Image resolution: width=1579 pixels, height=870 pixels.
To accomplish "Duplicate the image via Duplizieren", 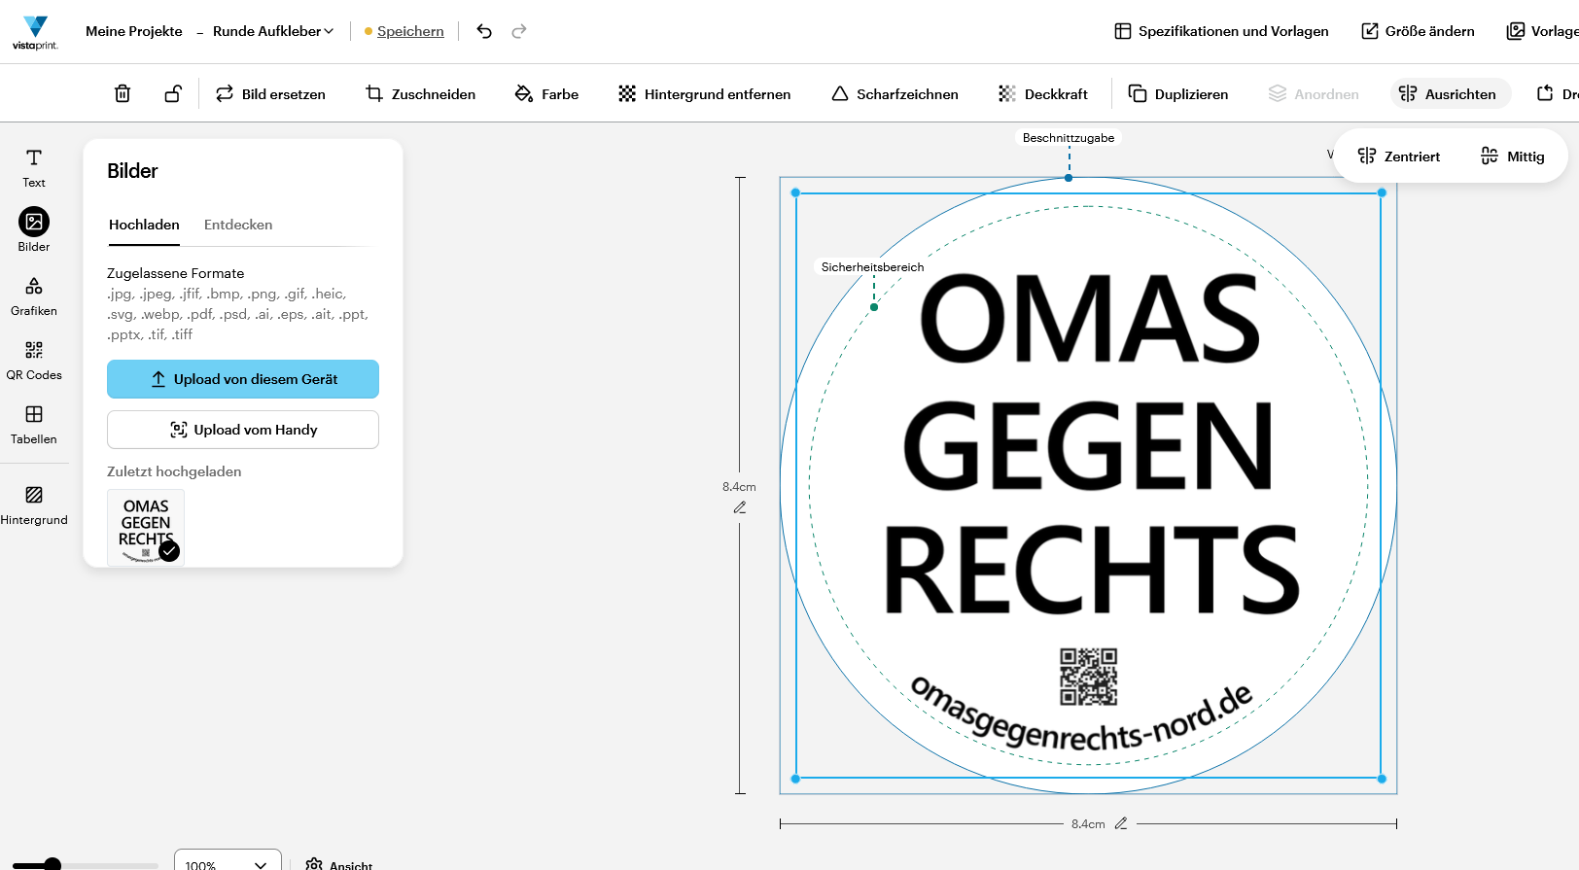I will tap(1178, 94).
